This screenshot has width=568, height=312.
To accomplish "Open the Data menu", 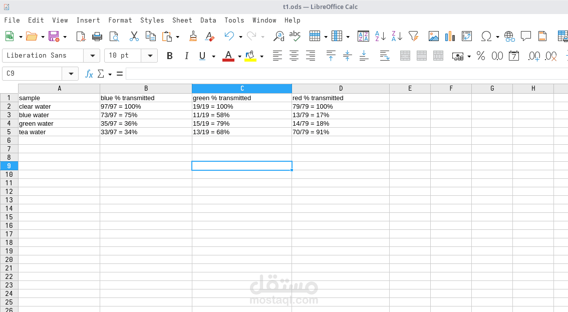I will (208, 21).
